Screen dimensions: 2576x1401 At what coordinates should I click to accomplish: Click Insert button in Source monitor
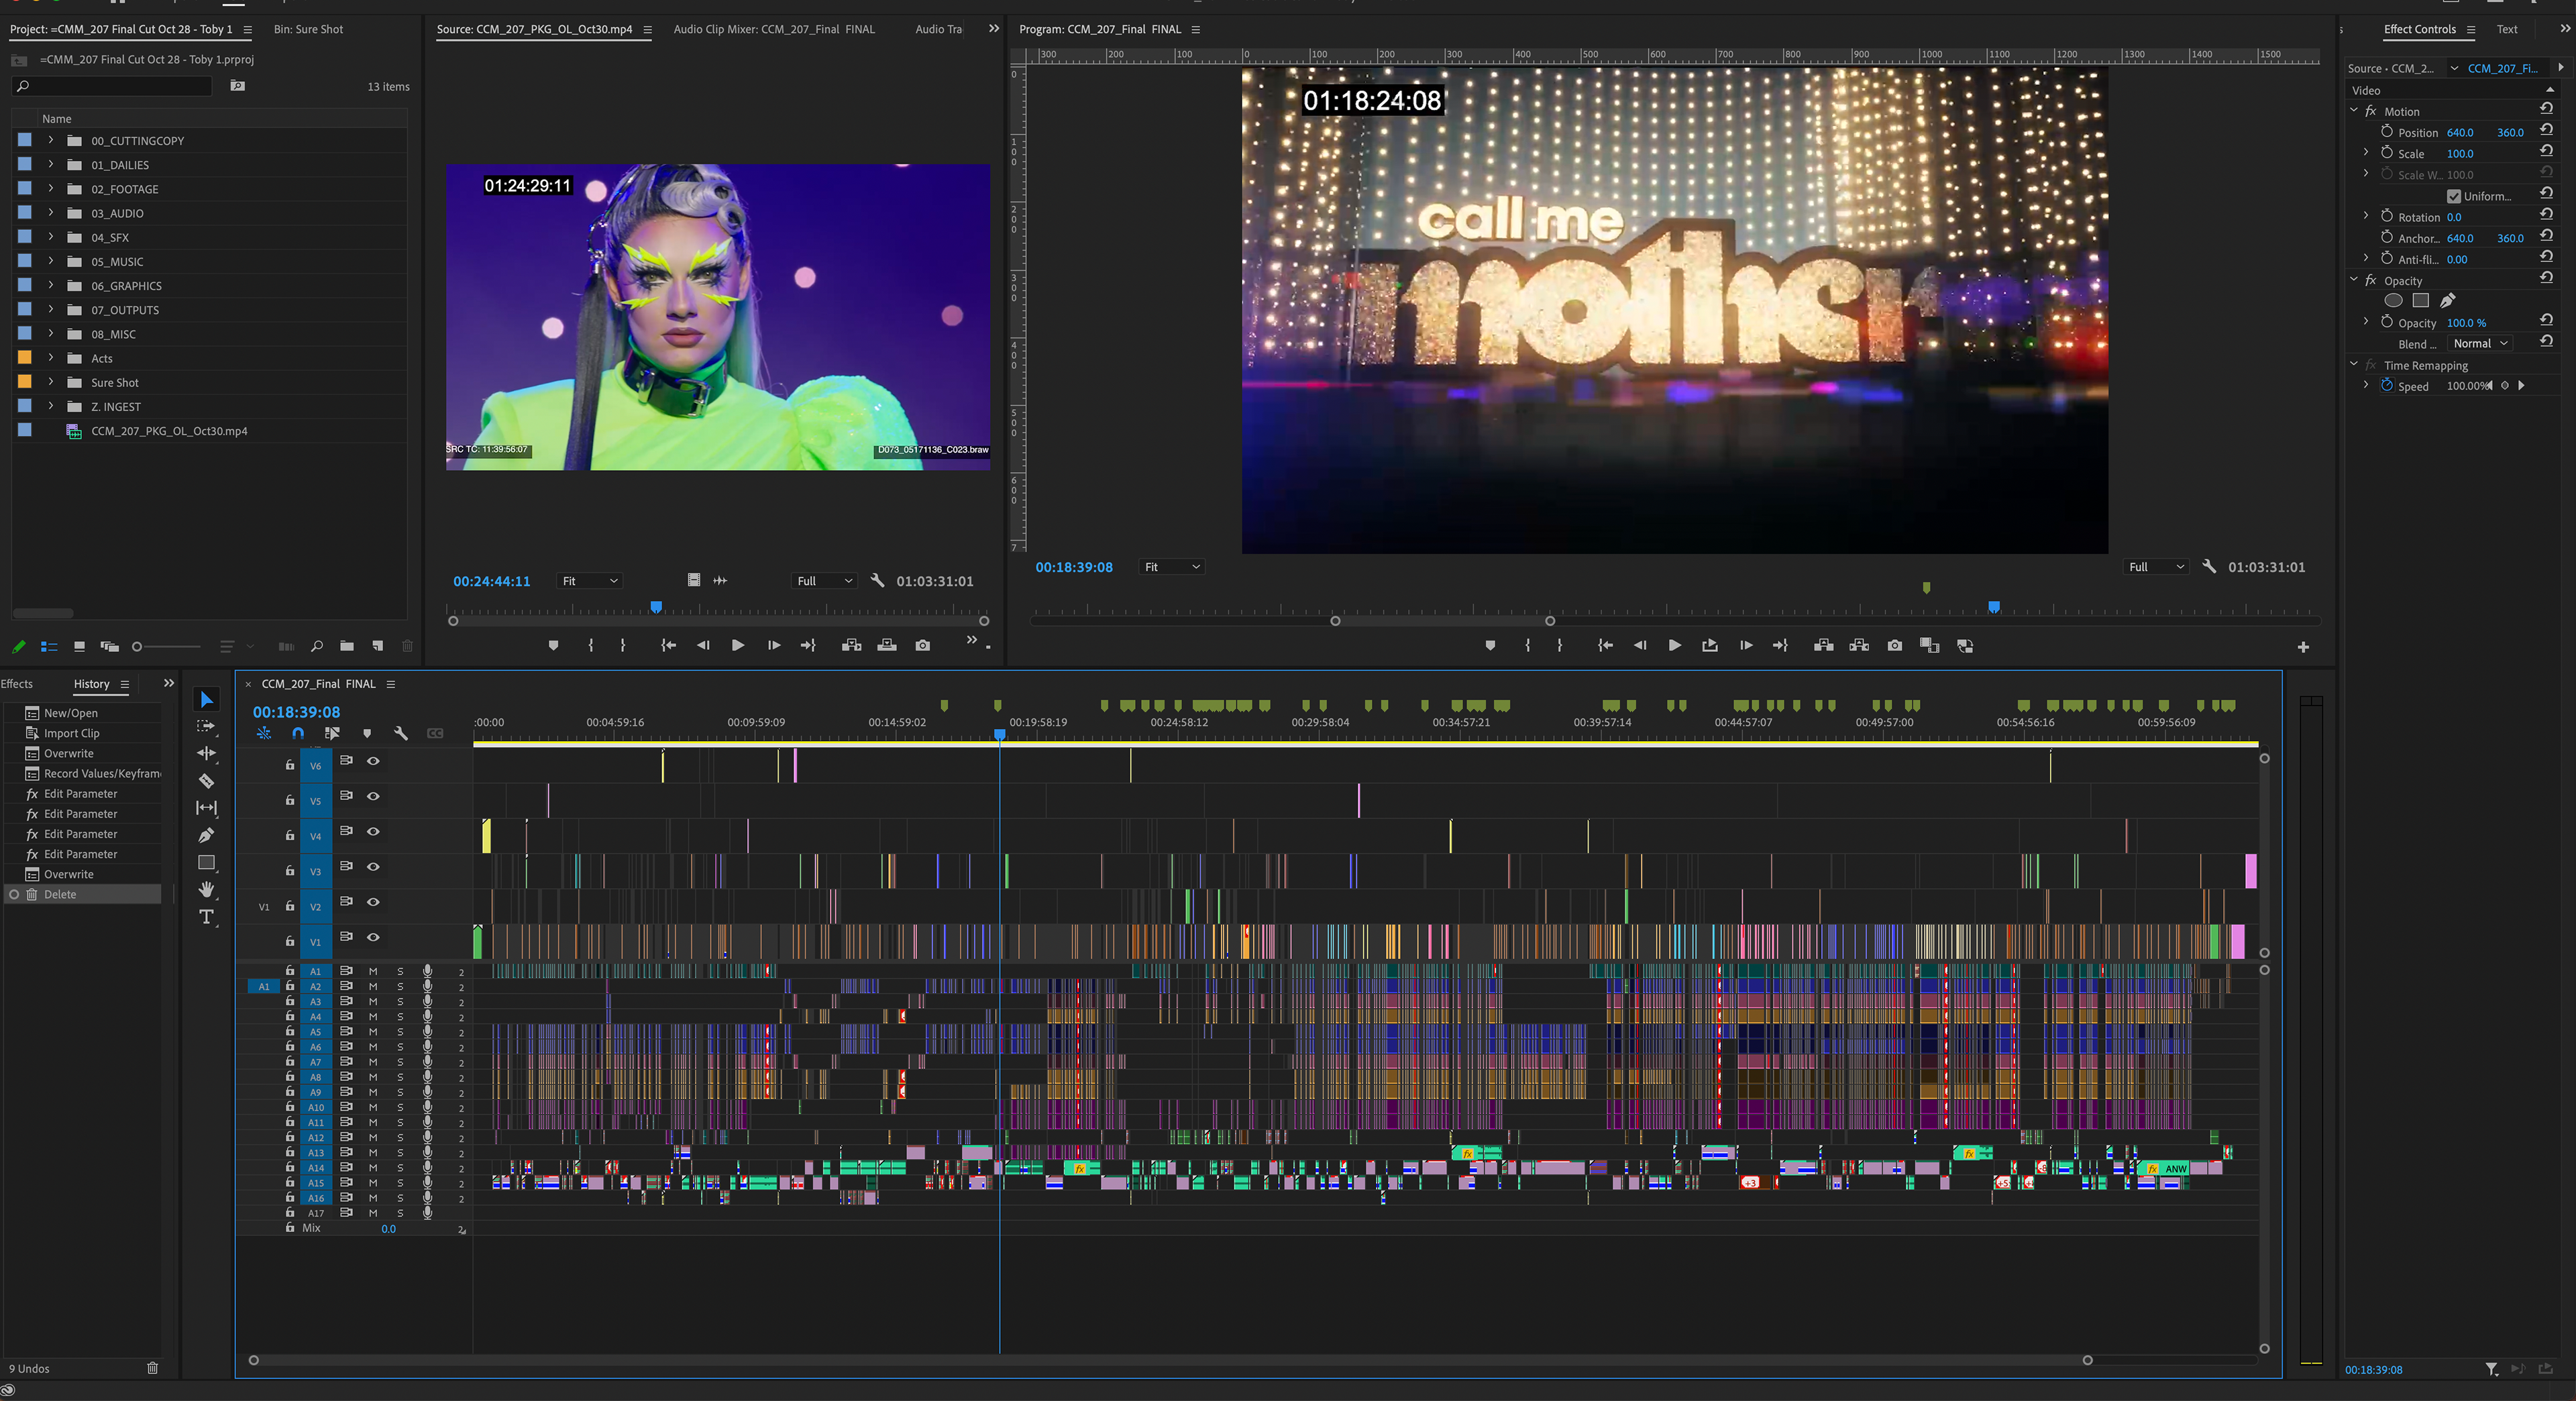tap(851, 646)
